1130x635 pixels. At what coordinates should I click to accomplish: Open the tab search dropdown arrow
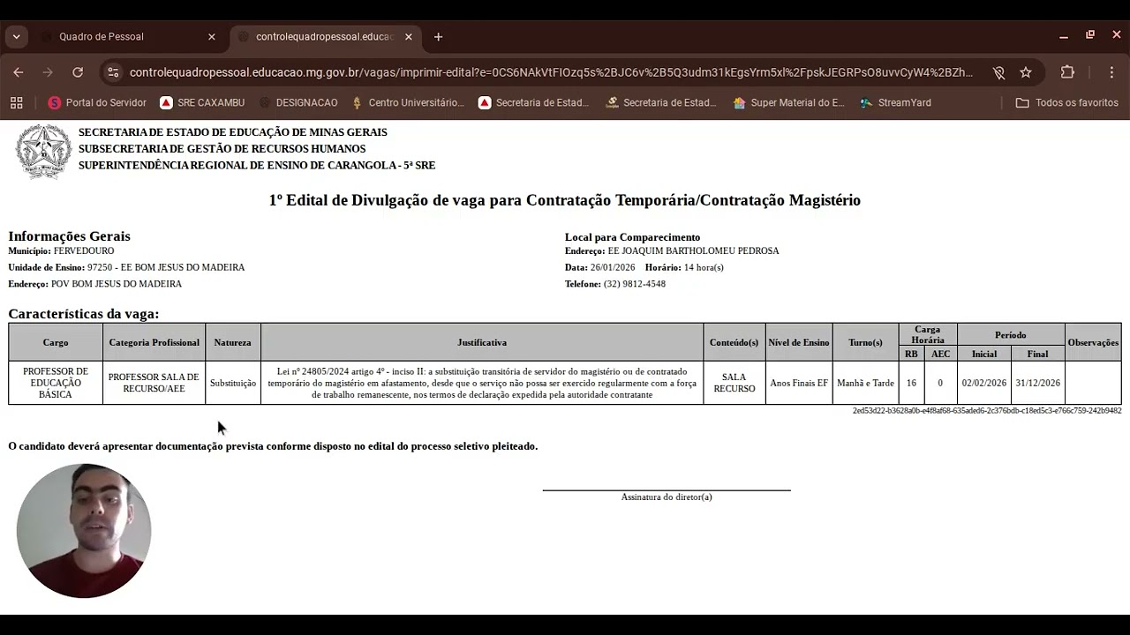coord(17,36)
